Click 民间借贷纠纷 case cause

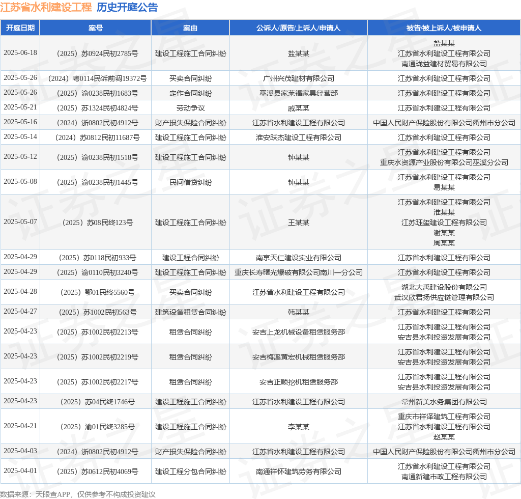[x=190, y=182]
